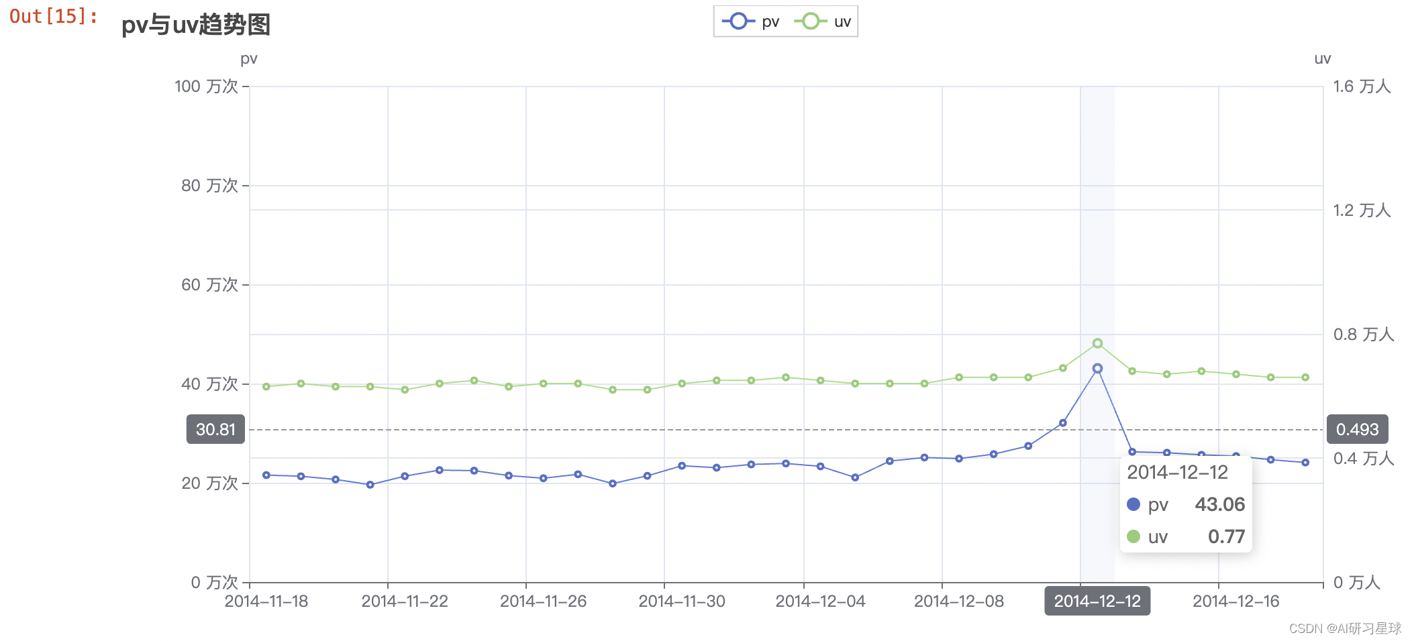The height and width of the screenshot is (641, 1412).
Task: Click the 30.81 axis pointer value label
Action: click(x=215, y=429)
